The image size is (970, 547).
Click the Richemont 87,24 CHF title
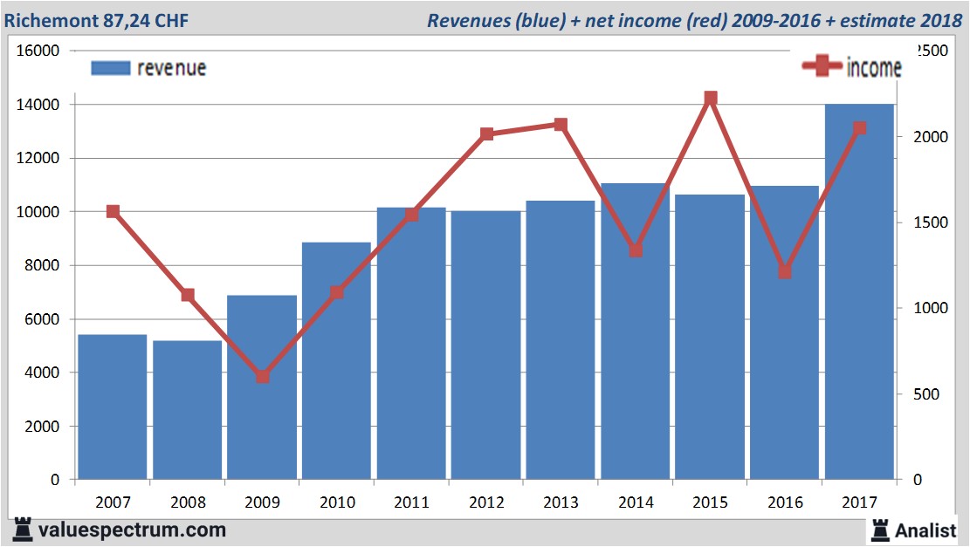(94, 20)
